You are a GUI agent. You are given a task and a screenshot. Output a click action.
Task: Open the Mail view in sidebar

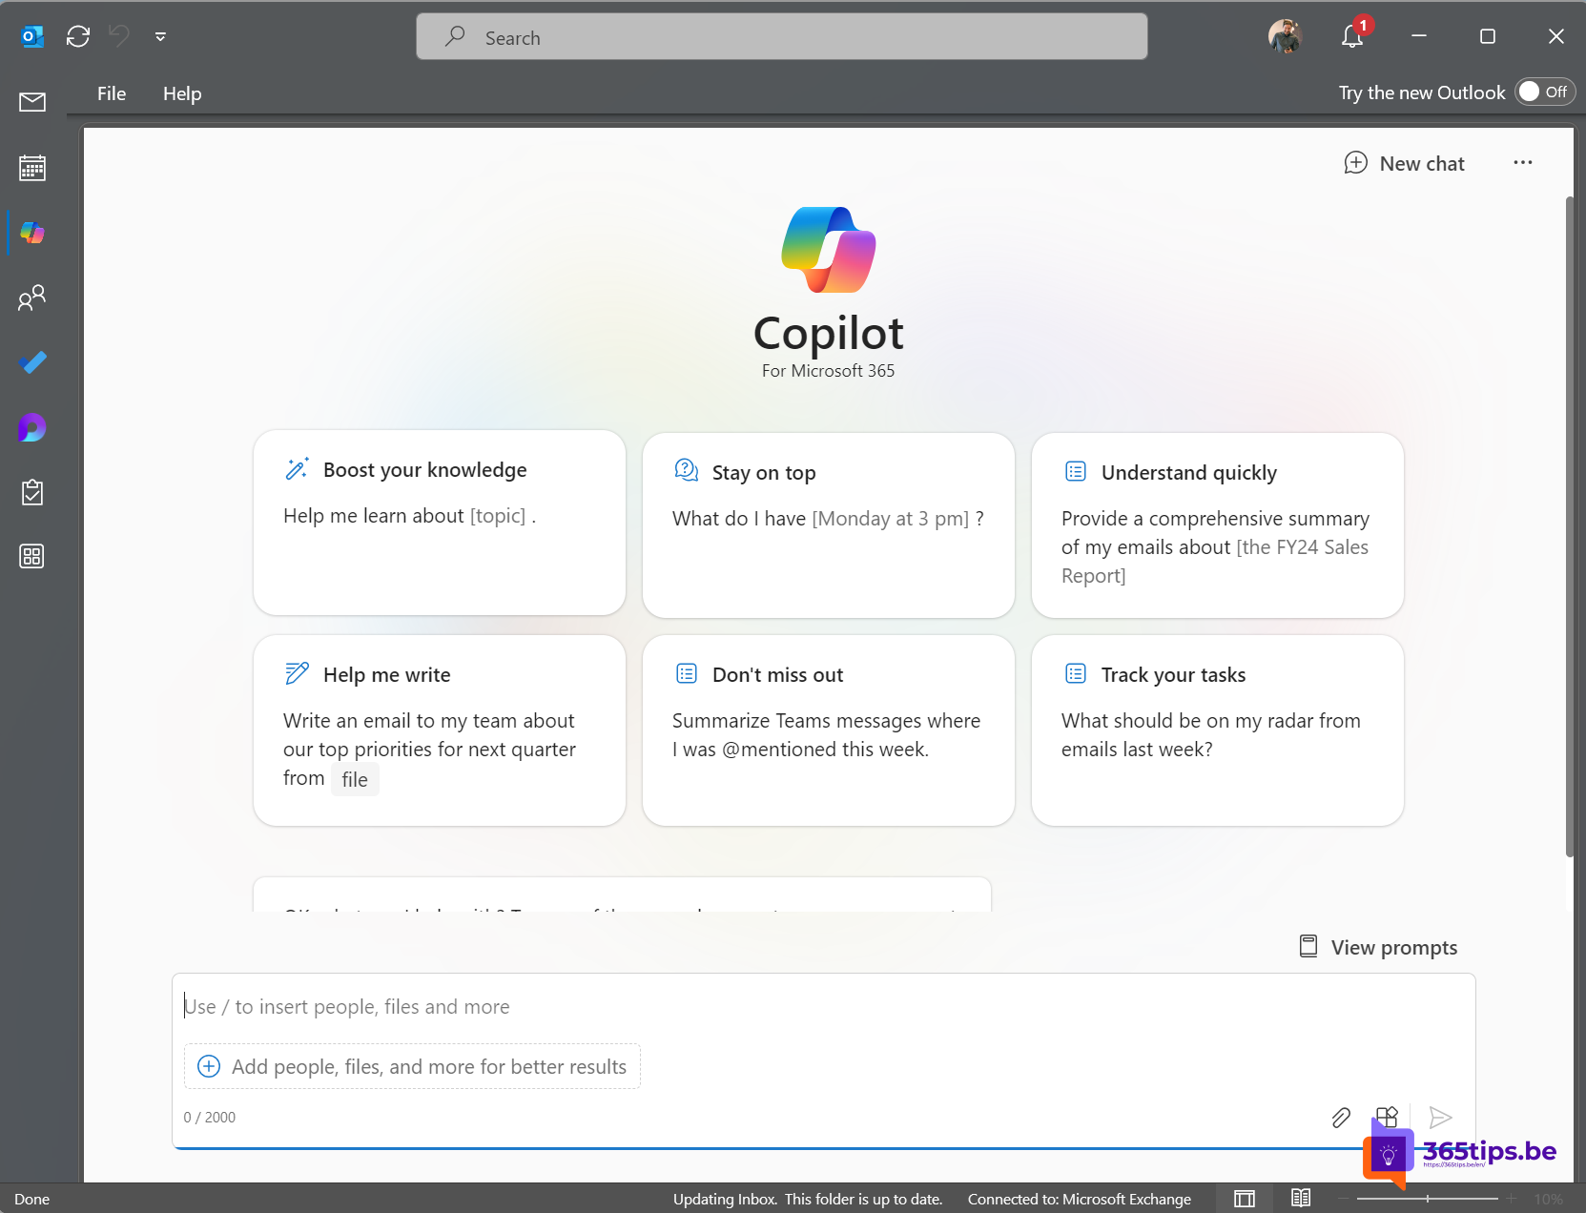(x=32, y=102)
